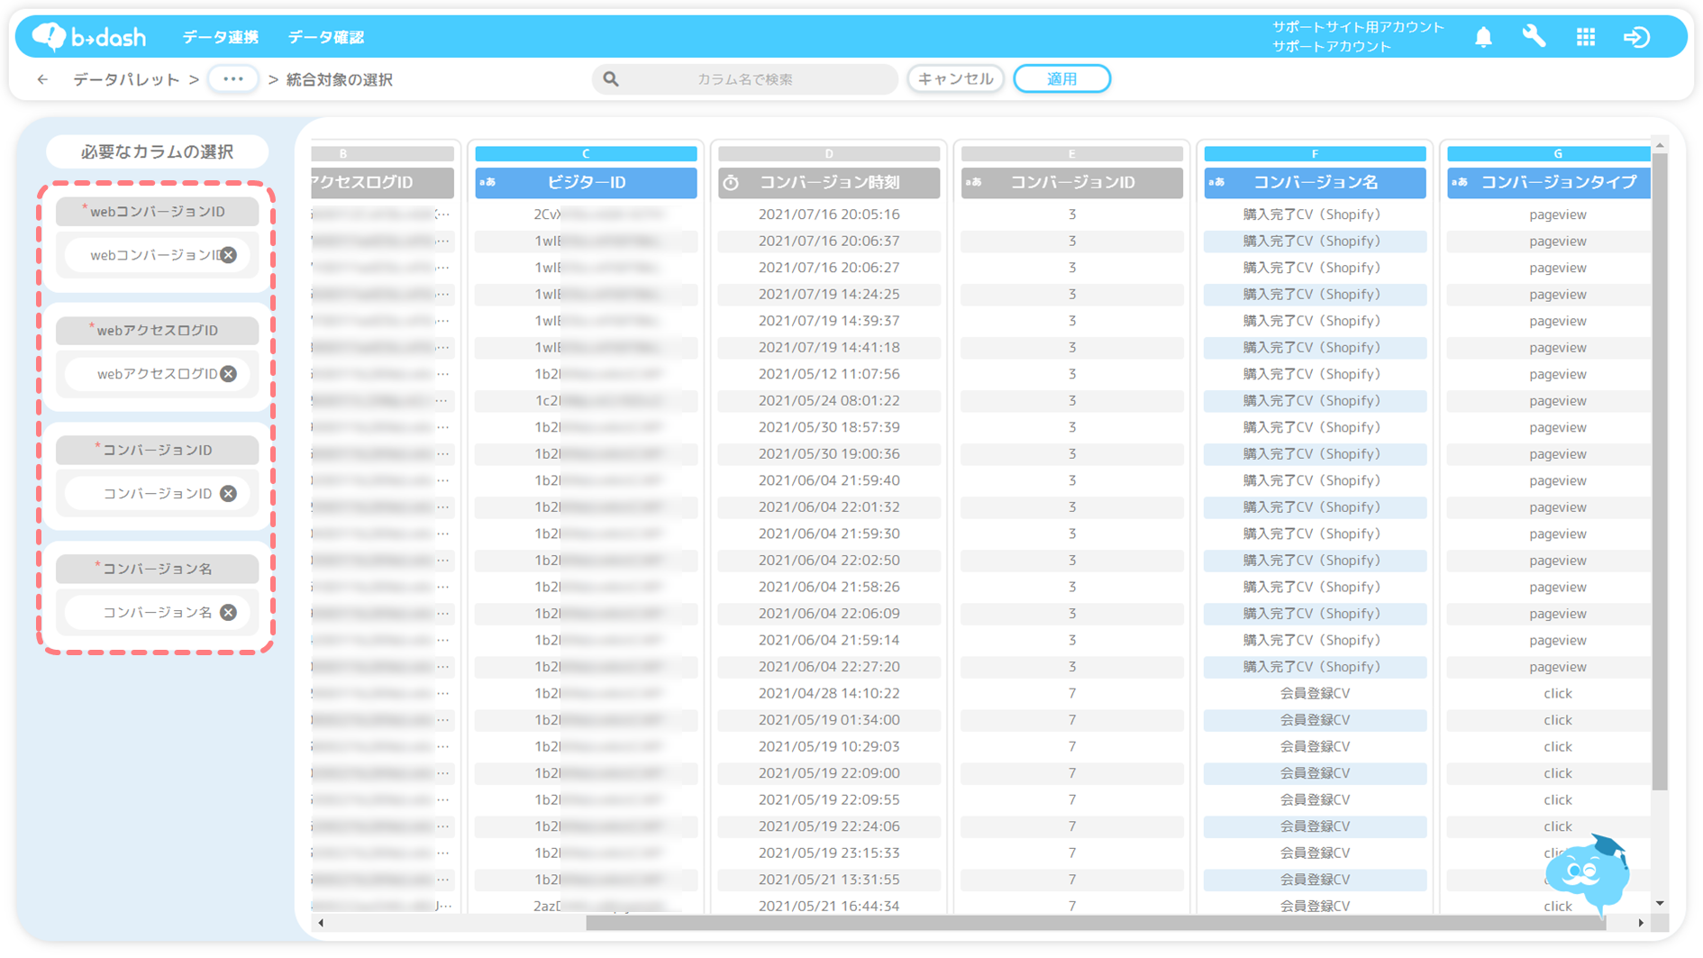The image size is (1703, 958).
Task: Remove コンバージョン名 chip with its X
Action: (229, 612)
